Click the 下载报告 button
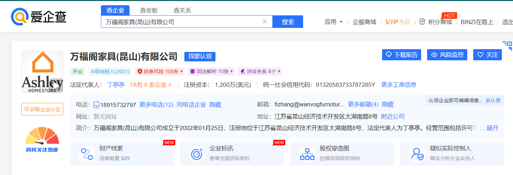 pos(402,55)
